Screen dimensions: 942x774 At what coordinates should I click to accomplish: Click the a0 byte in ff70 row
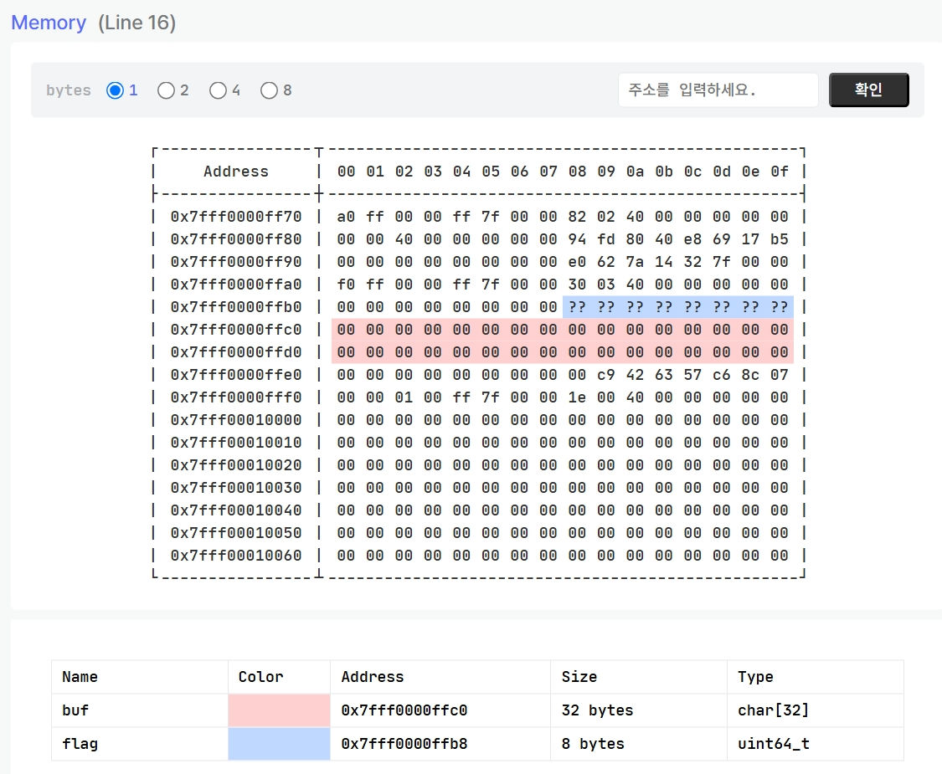pos(346,217)
